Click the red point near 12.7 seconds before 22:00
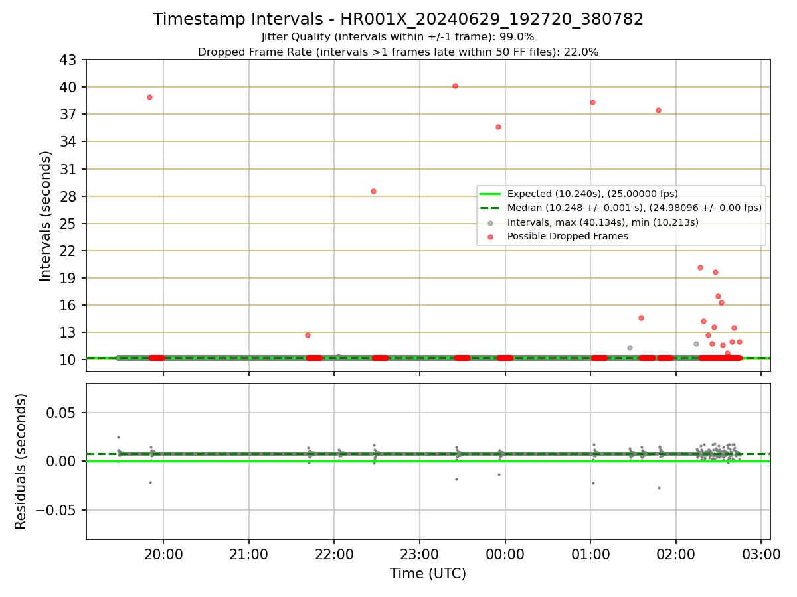Screen dimensions: 797x597 click(x=308, y=335)
